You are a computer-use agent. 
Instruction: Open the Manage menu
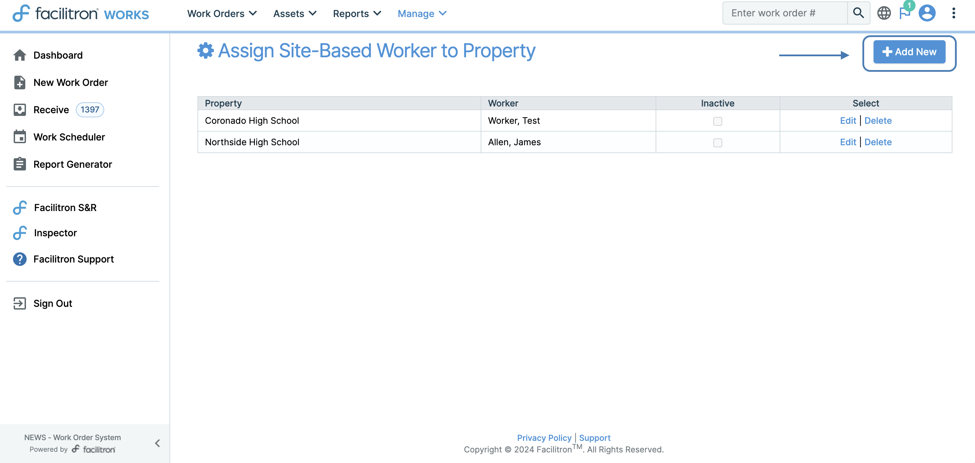tap(422, 14)
